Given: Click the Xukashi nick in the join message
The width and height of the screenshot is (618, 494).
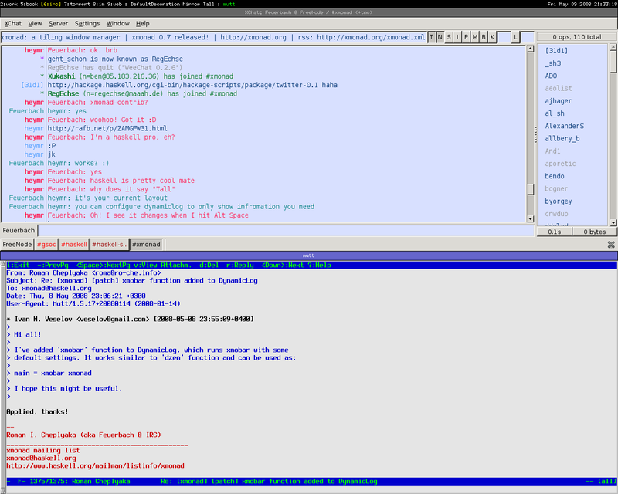Looking at the screenshot, I should (x=62, y=76).
